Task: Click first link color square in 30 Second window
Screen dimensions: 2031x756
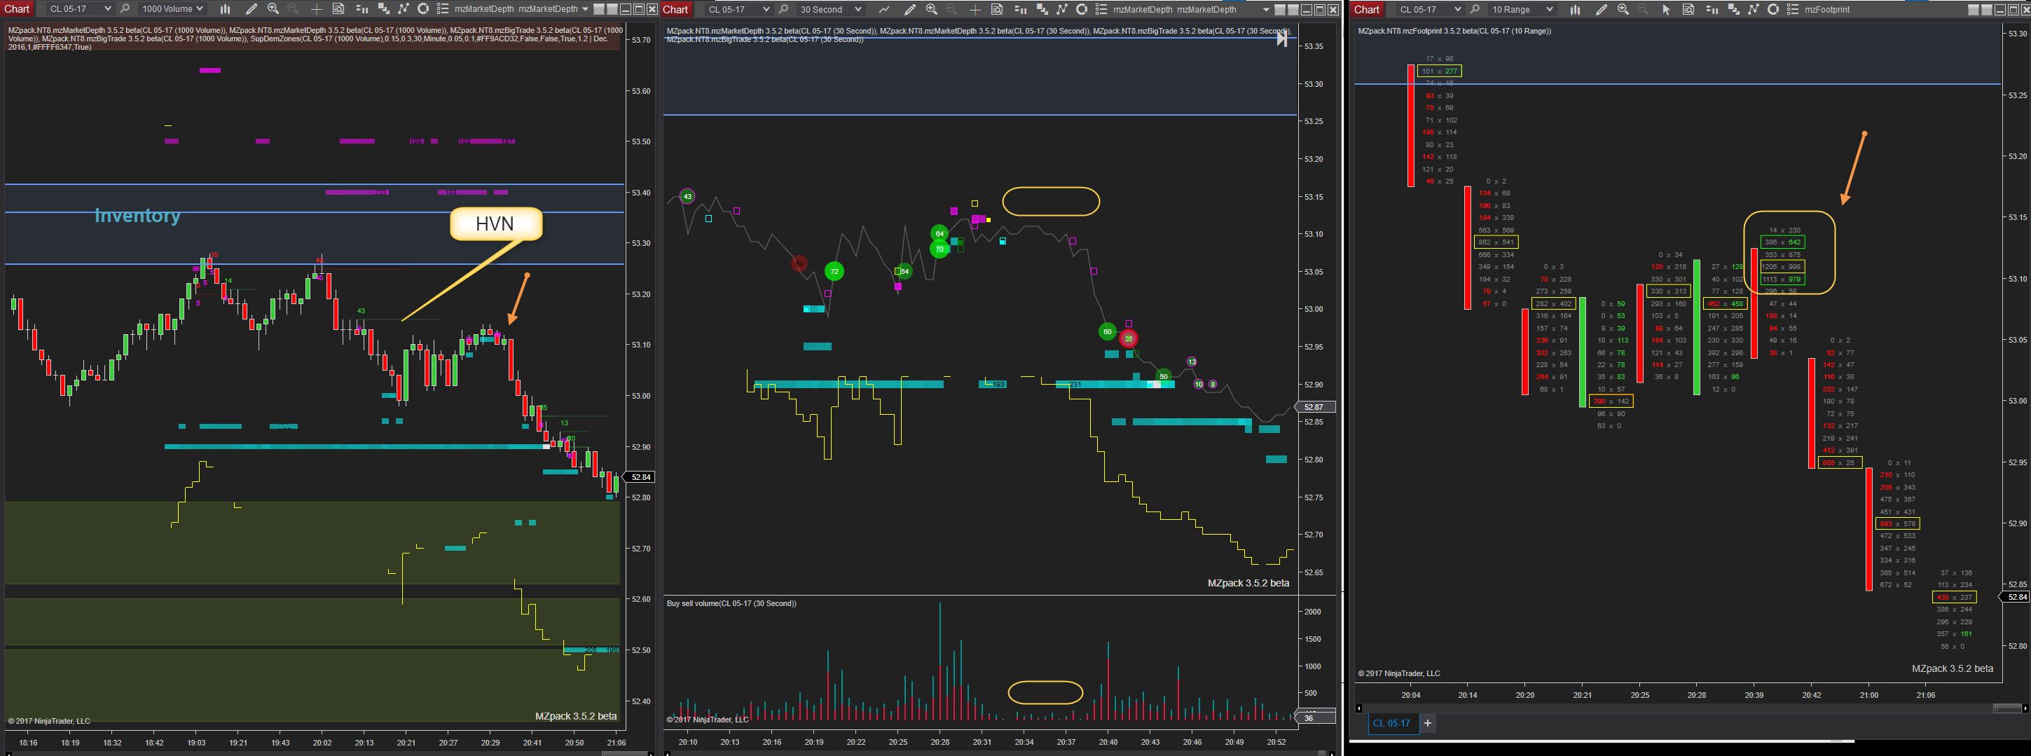Action: (1280, 8)
